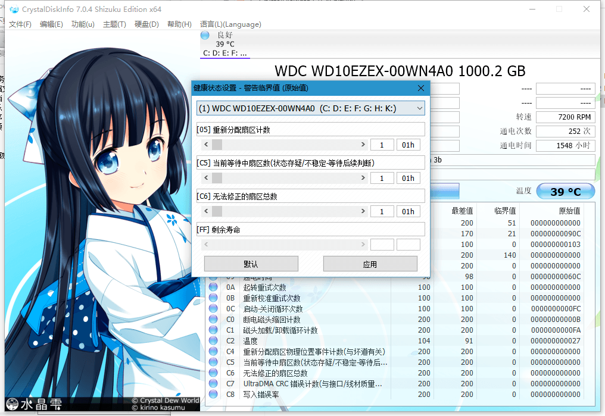Click the status orb of row 0C
Screen dimensions: 605x416
coord(213,309)
